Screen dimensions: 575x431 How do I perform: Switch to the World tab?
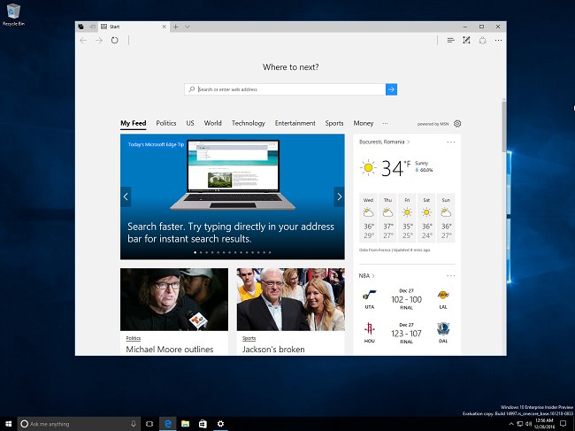(212, 123)
